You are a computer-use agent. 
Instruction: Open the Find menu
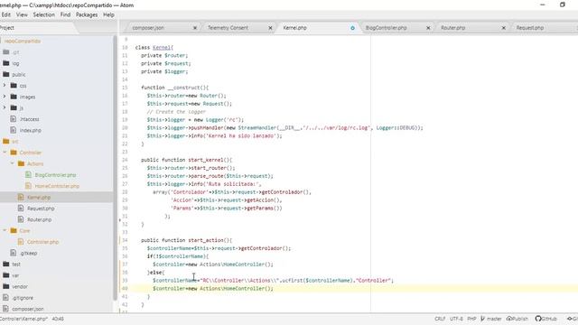click(65, 14)
